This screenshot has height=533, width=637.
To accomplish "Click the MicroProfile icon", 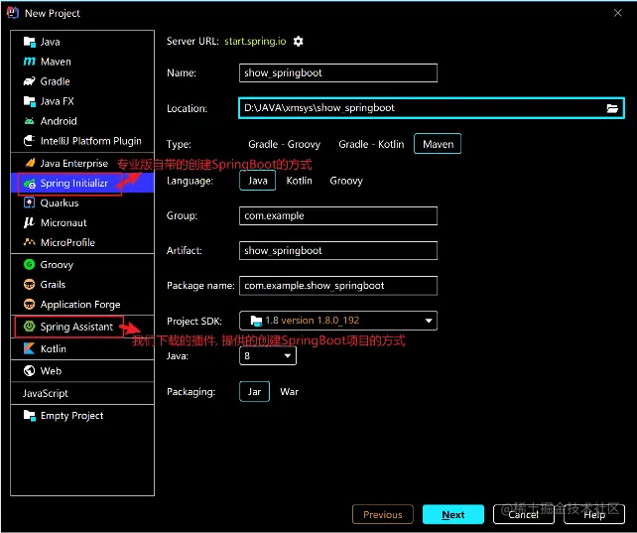I will pos(29,242).
